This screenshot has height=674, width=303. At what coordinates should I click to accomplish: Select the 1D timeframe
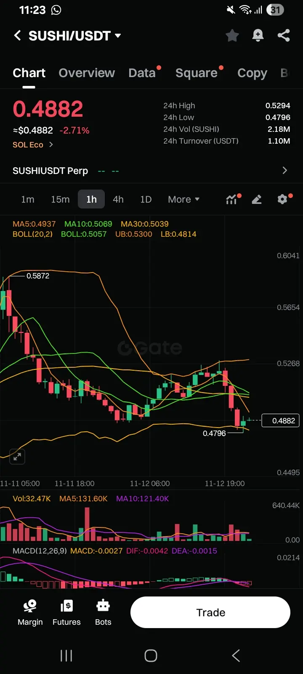point(146,199)
